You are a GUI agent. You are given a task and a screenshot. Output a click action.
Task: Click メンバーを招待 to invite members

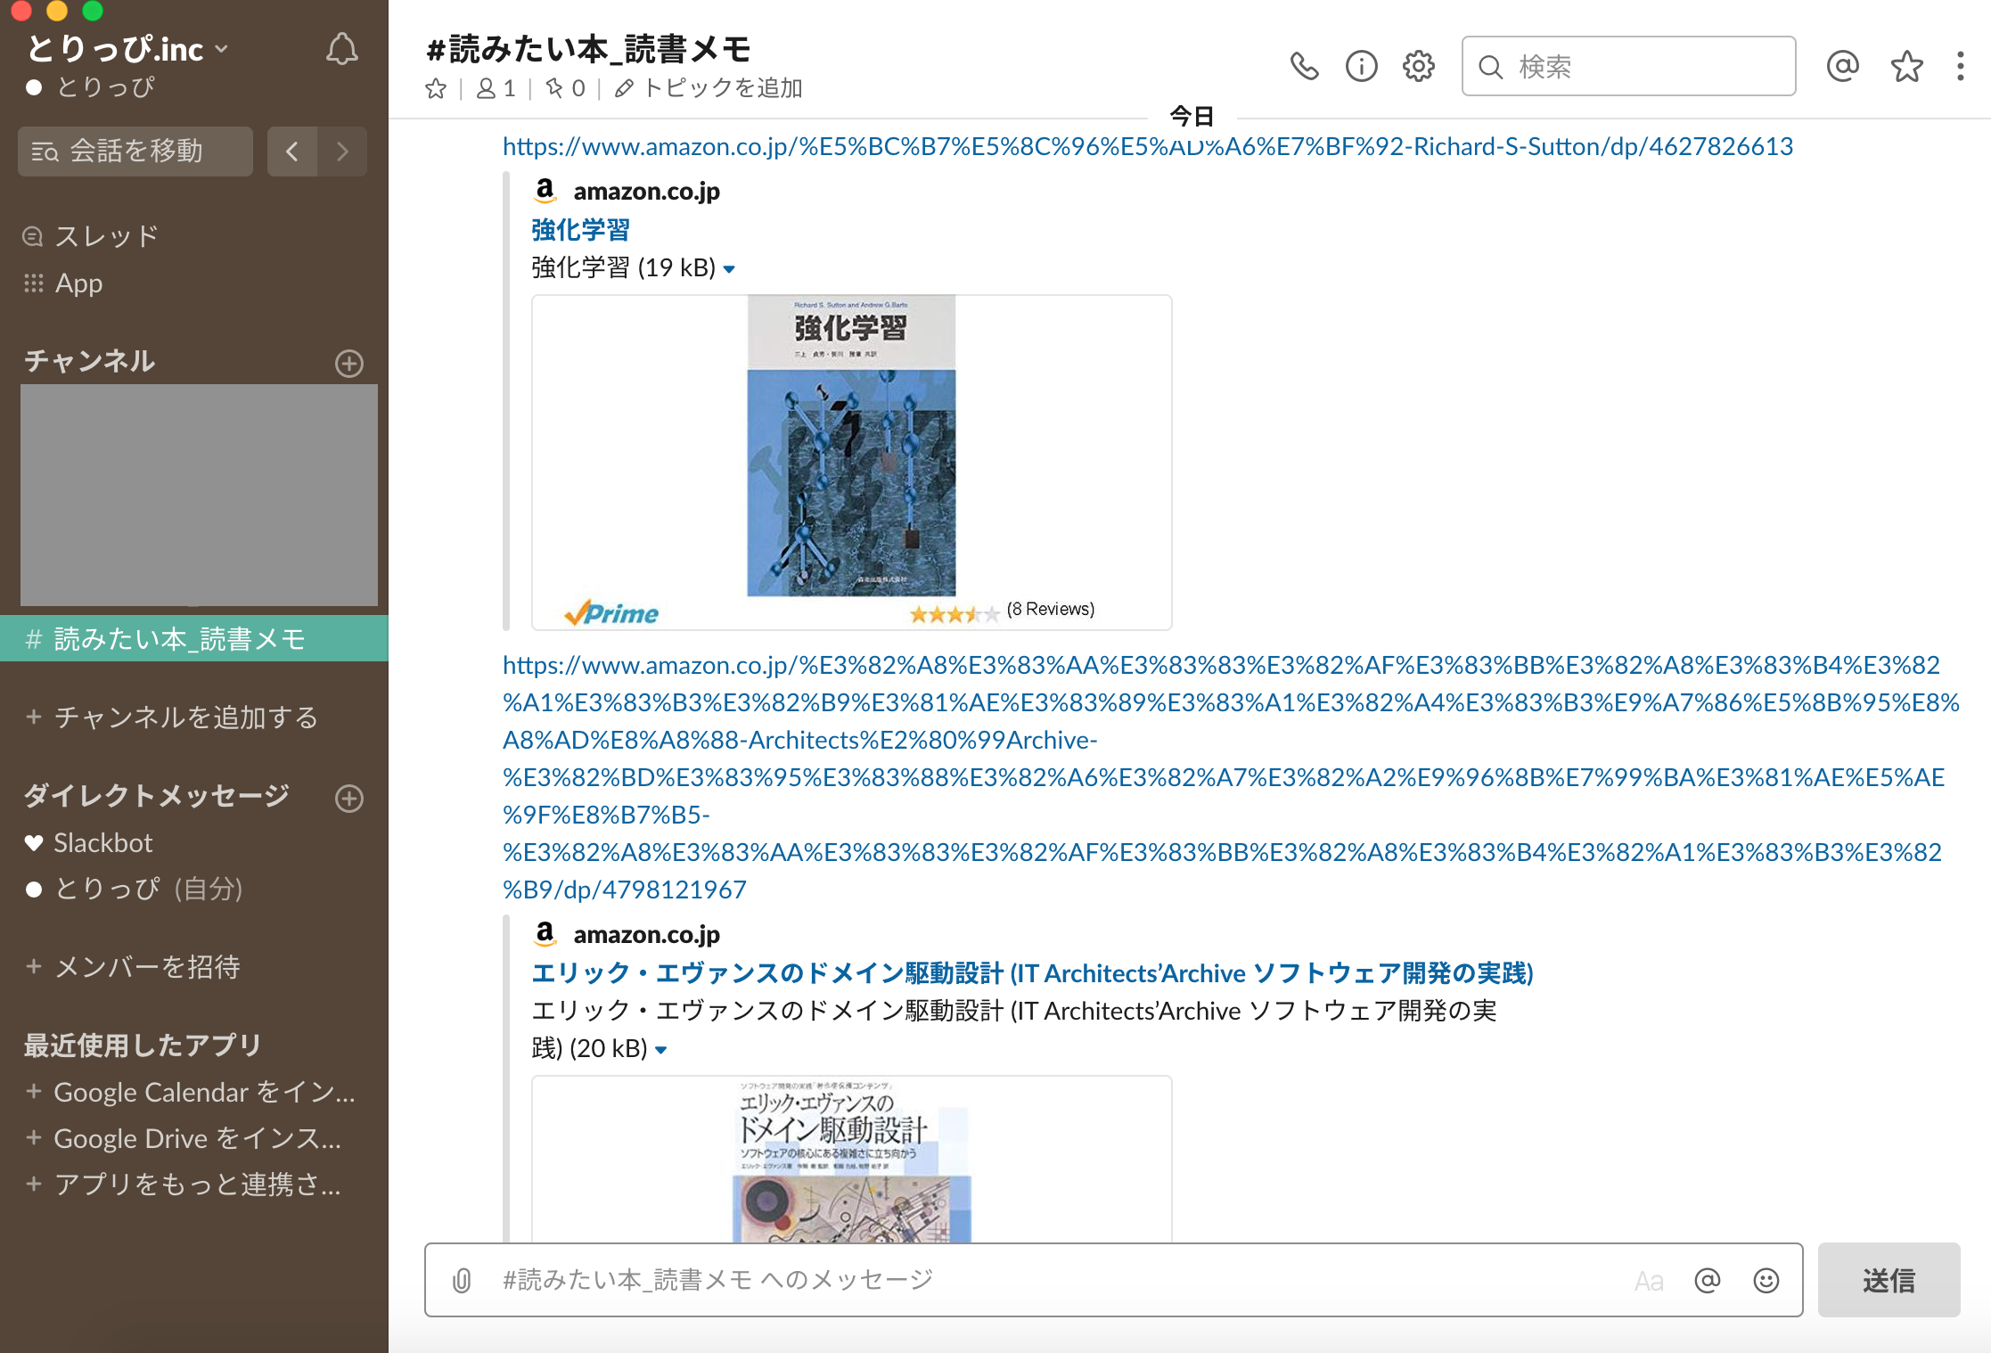point(133,966)
